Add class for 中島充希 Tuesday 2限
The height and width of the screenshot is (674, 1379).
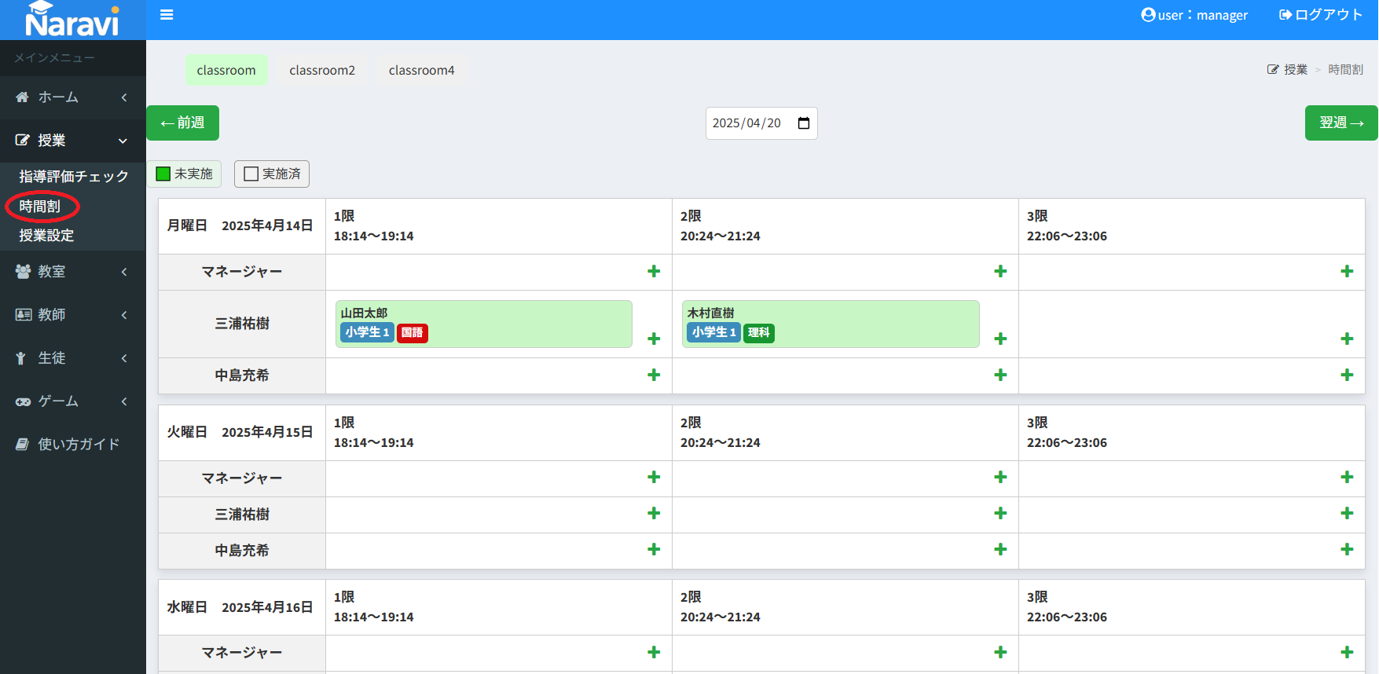coord(1000,549)
